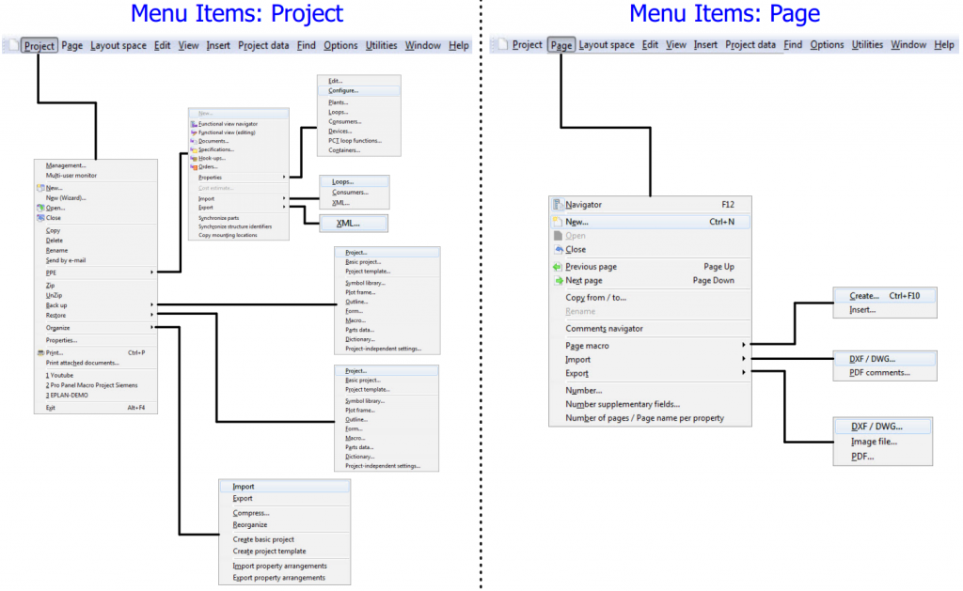Click the icon beside Hook-ups...
This screenshot has width=963, height=591.
[x=193, y=158]
